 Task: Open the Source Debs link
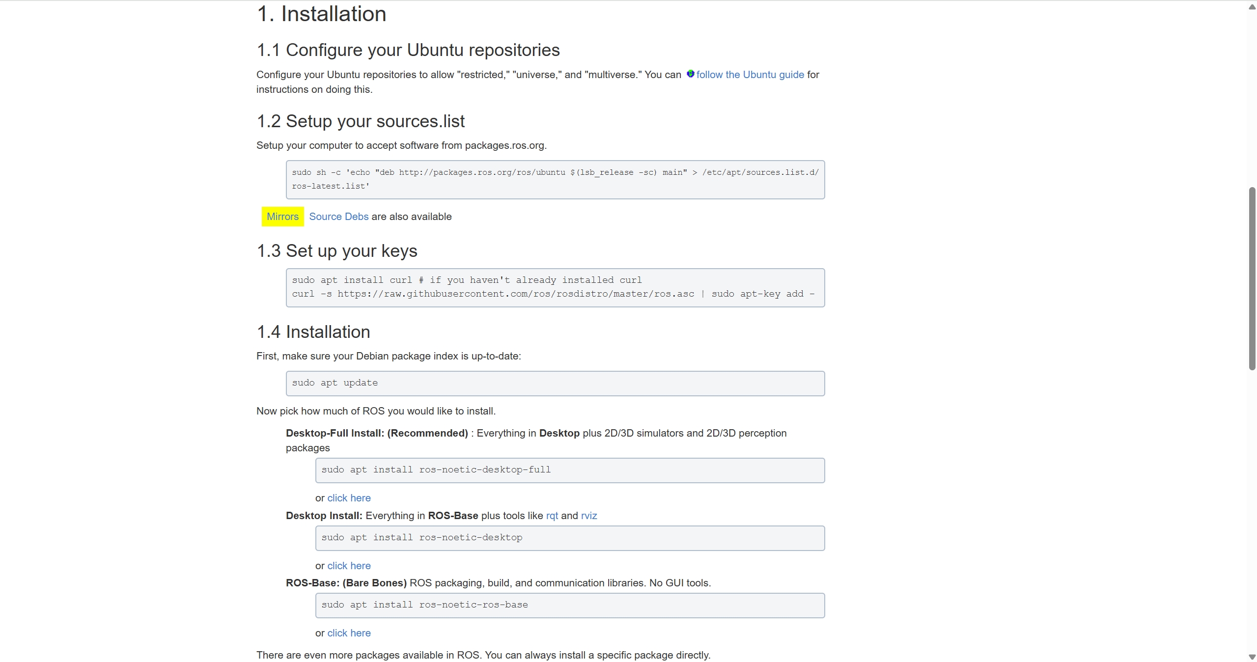pyautogui.click(x=338, y=217)
